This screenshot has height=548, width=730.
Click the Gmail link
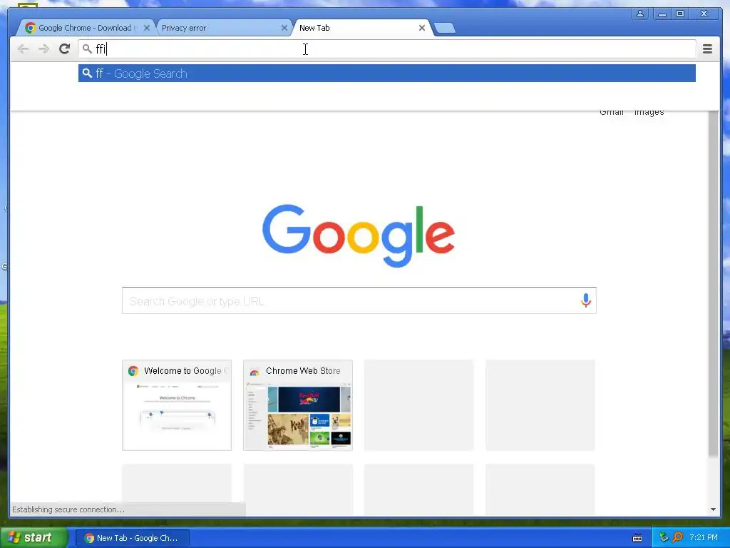(611, 112)
